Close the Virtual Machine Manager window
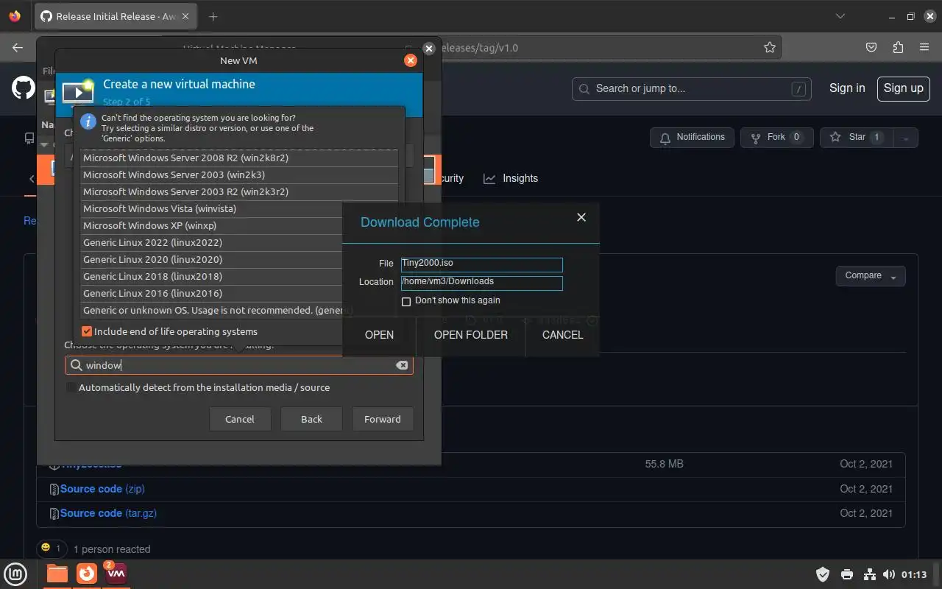 [429, 49]
